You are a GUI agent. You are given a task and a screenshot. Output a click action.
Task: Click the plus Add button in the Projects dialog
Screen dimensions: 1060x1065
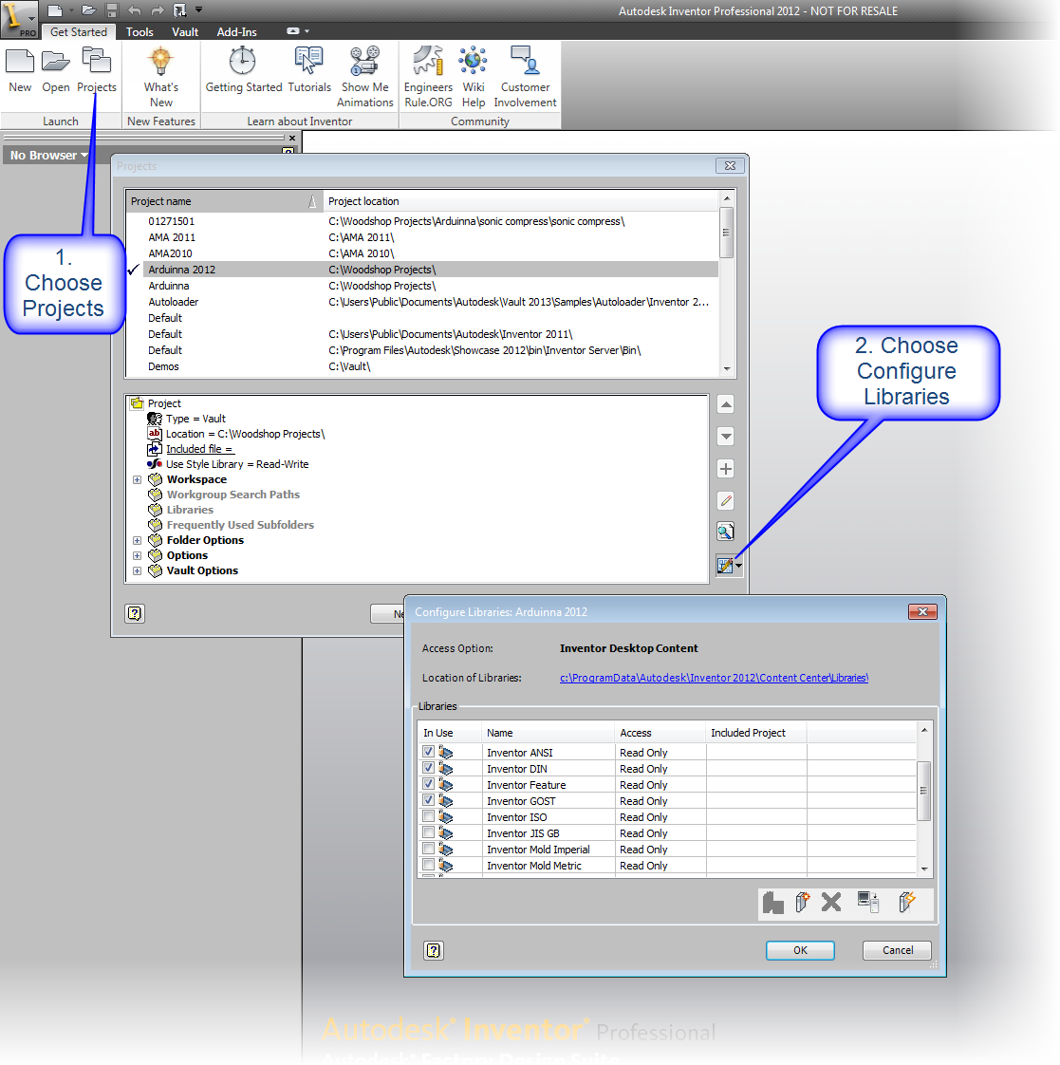click(x=725, y=469)
